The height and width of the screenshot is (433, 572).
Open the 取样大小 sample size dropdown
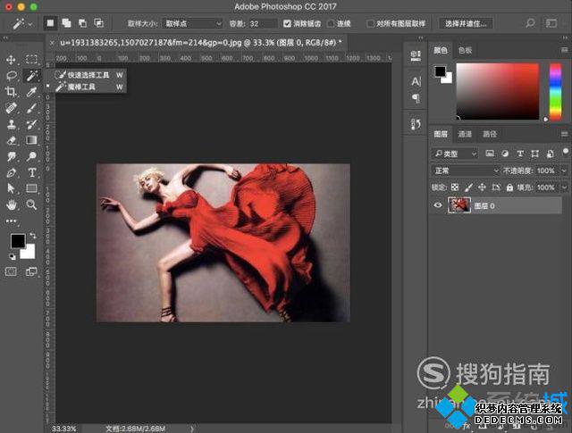(x=192, y=23)
